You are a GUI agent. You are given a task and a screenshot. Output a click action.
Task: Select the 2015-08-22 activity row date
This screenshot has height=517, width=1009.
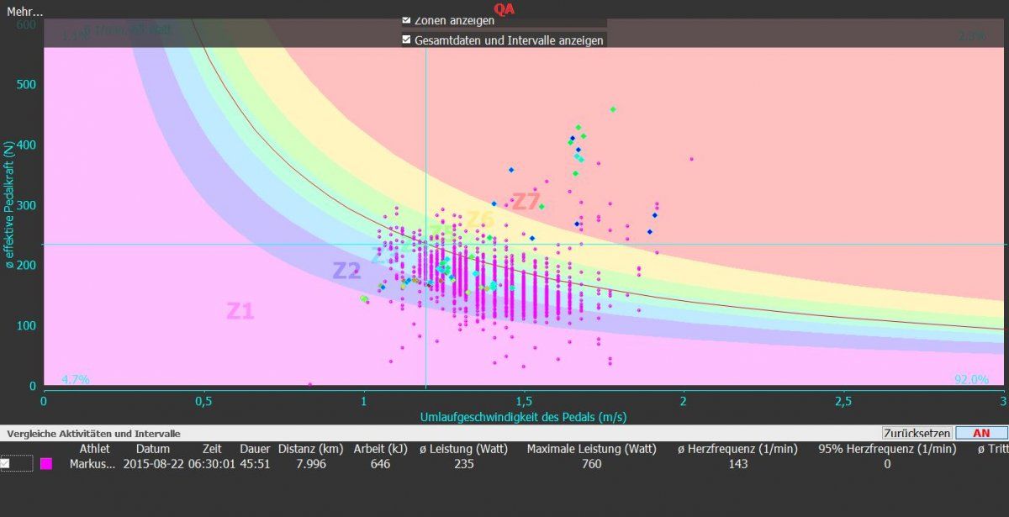tap(154, 463)
